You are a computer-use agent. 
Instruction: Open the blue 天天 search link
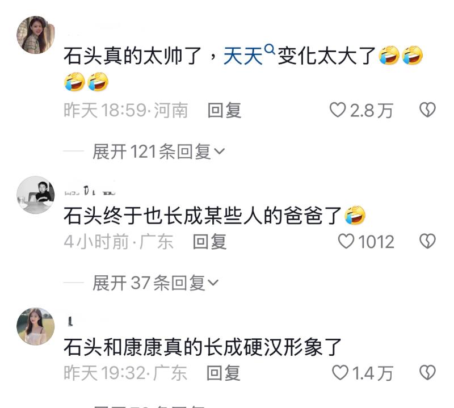(x=243, y=56)
